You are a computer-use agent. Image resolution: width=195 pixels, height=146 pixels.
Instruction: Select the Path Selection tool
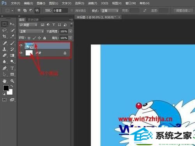tap(5, 74)
